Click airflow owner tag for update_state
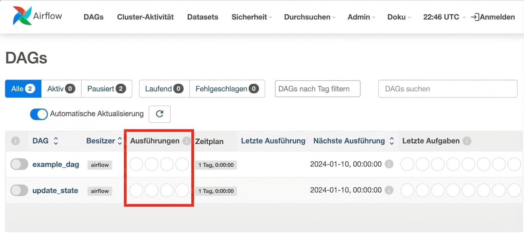This screenshot has height=233, width=524. tap(100, 191)
